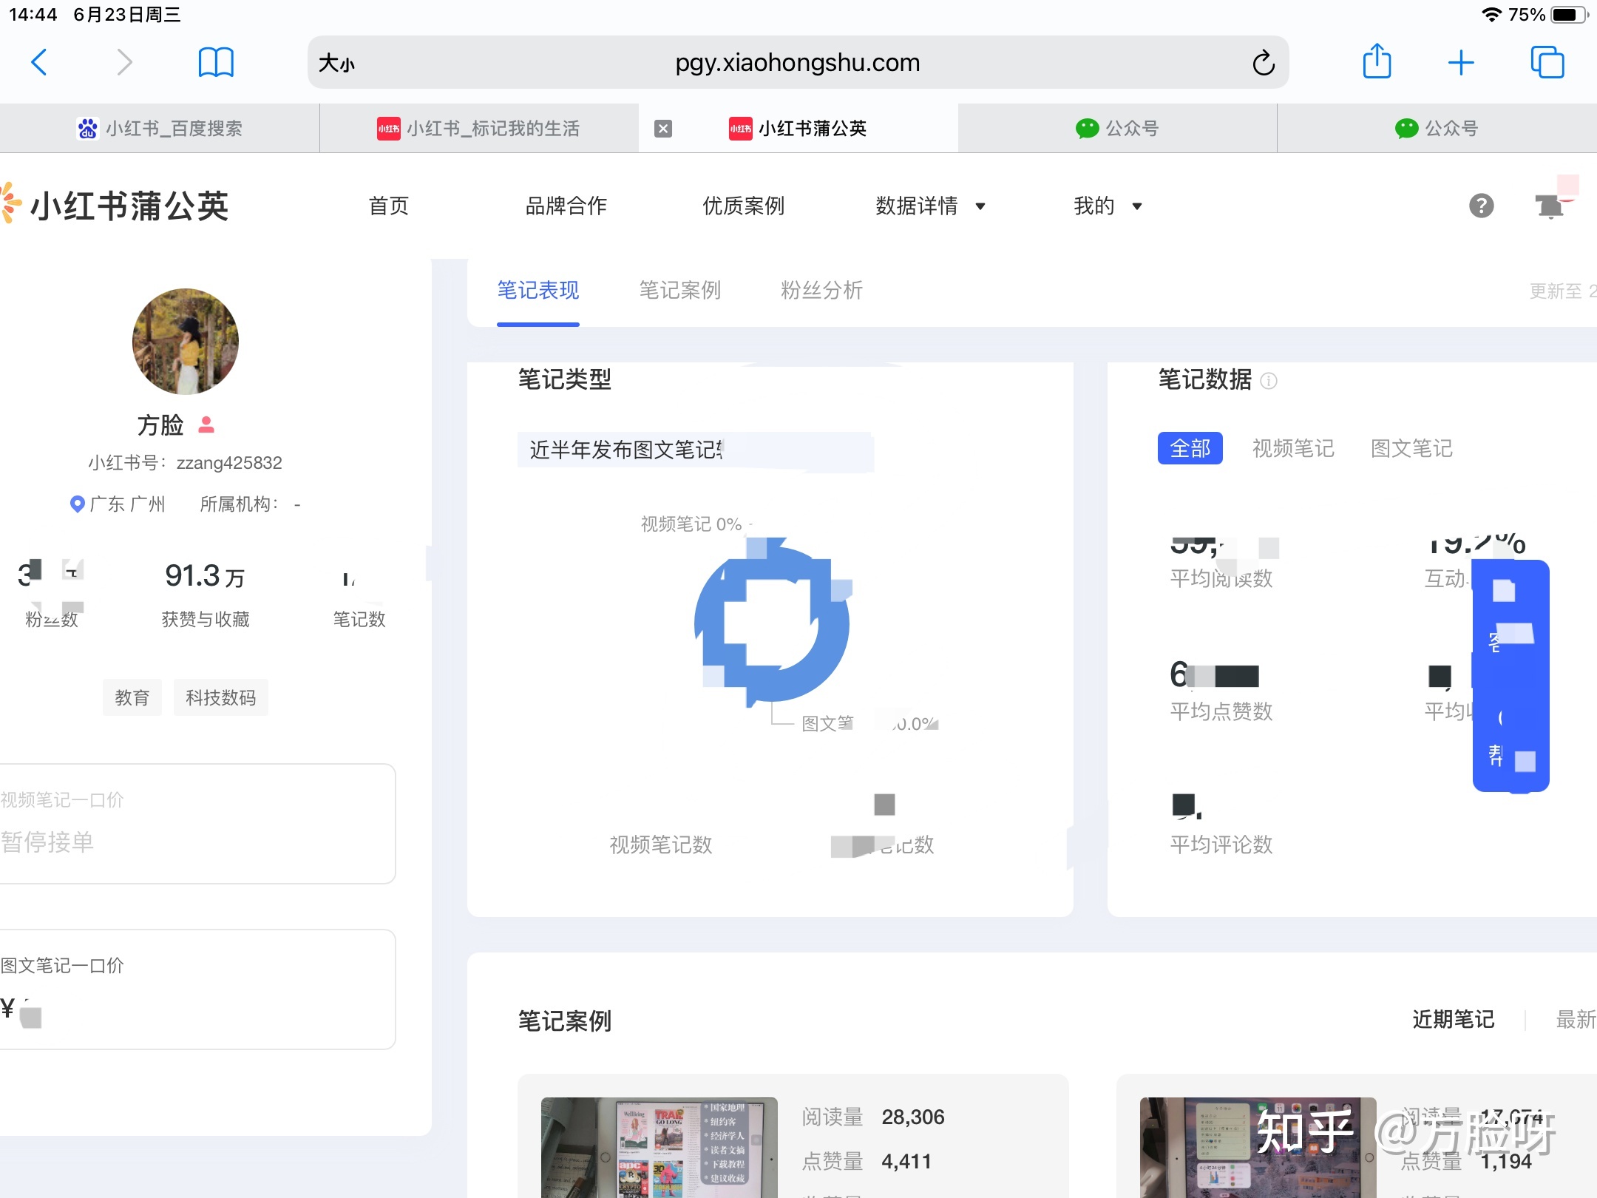Switch to the last 公众号 tab

click(1437, 129)
